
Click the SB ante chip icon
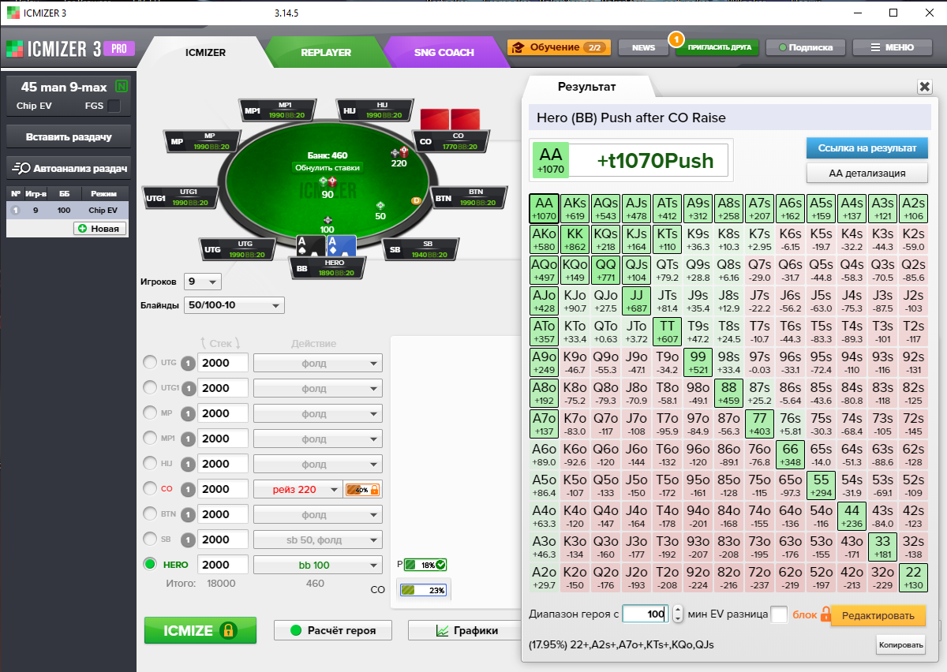[188, 539]
